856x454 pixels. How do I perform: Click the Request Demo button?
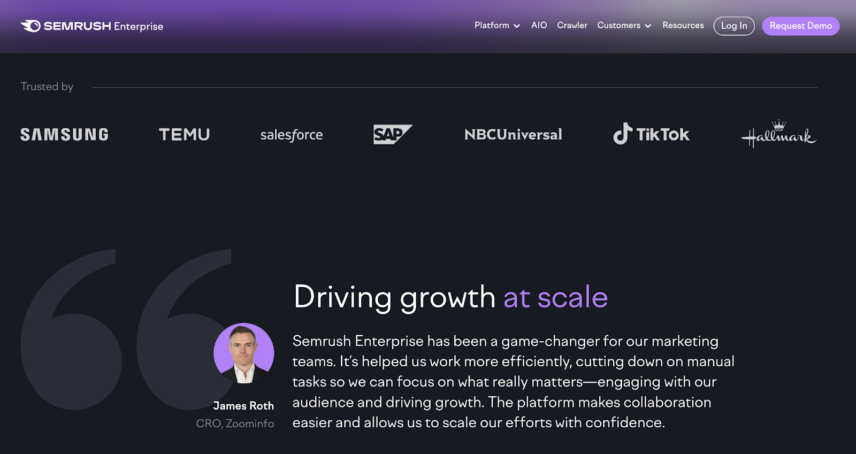coord(800,26)
